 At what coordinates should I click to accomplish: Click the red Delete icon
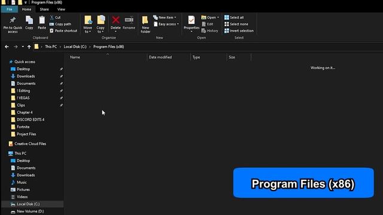pyautogui.click(x=115, y=20)
